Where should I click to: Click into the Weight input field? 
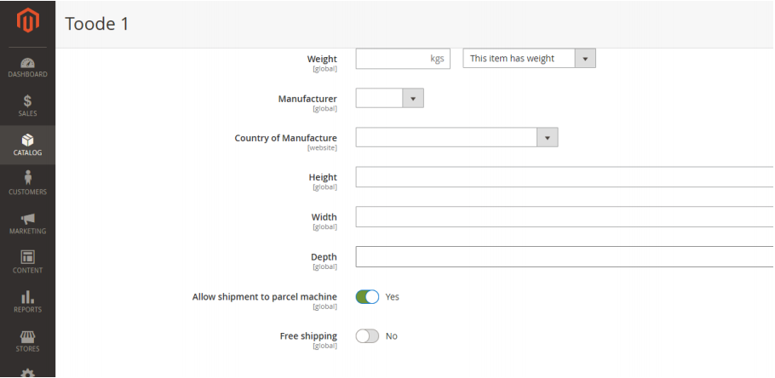click(x=403, y=58)
